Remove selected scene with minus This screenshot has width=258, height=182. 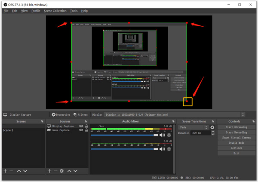(x=11, y=171)
